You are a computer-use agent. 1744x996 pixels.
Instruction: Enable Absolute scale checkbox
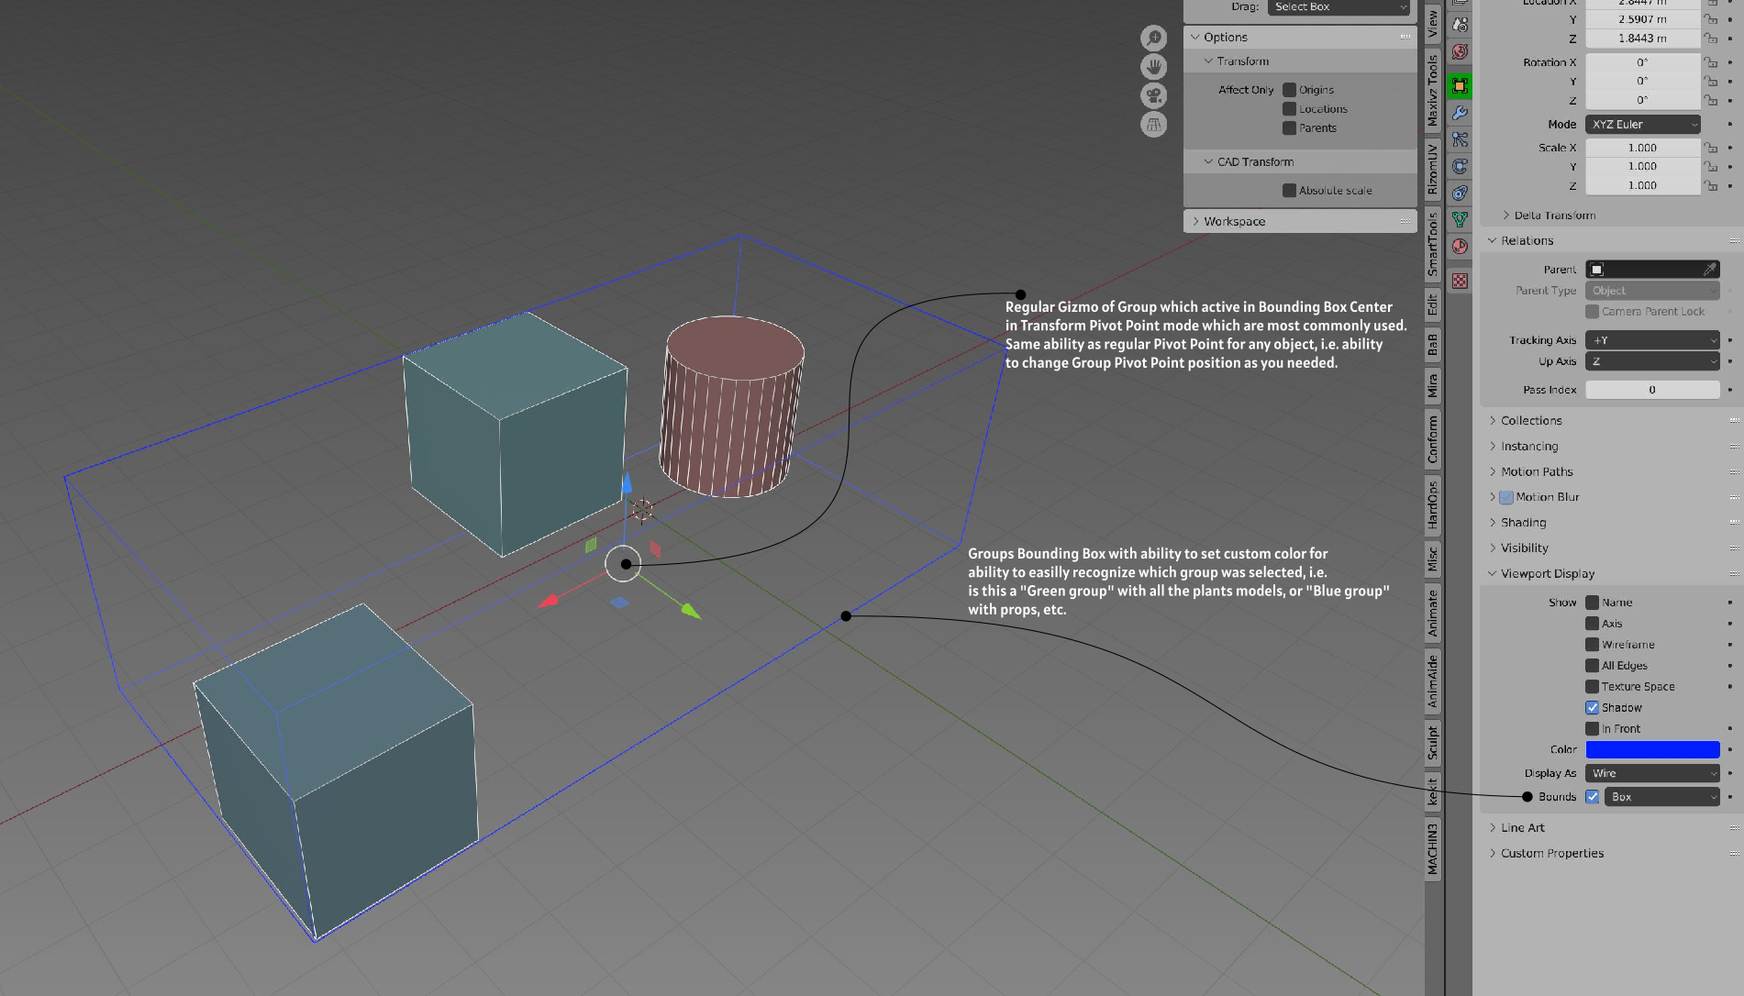(x=1289, y=191)
